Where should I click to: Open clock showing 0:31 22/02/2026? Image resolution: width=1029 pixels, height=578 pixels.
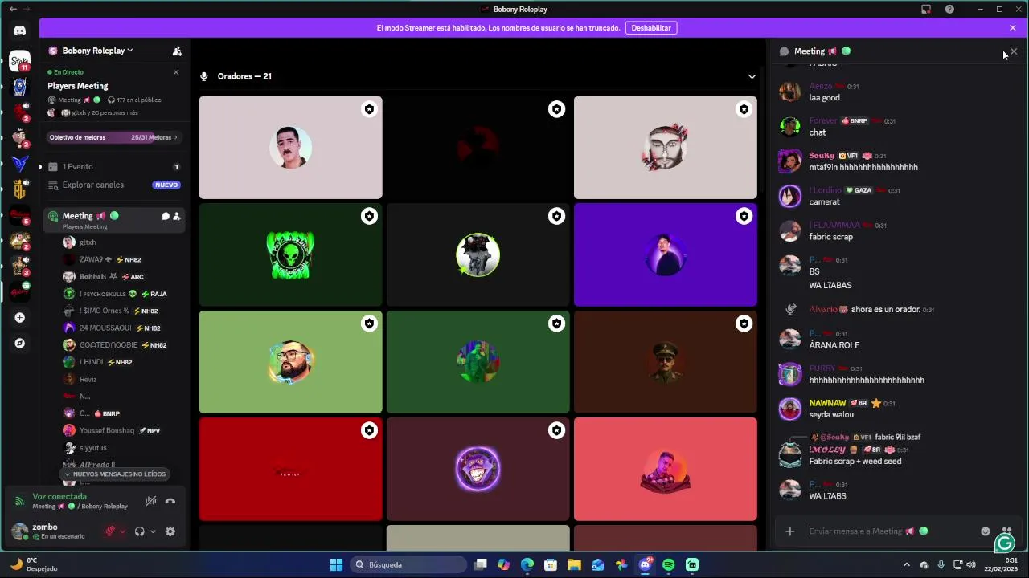point(1001,564)
